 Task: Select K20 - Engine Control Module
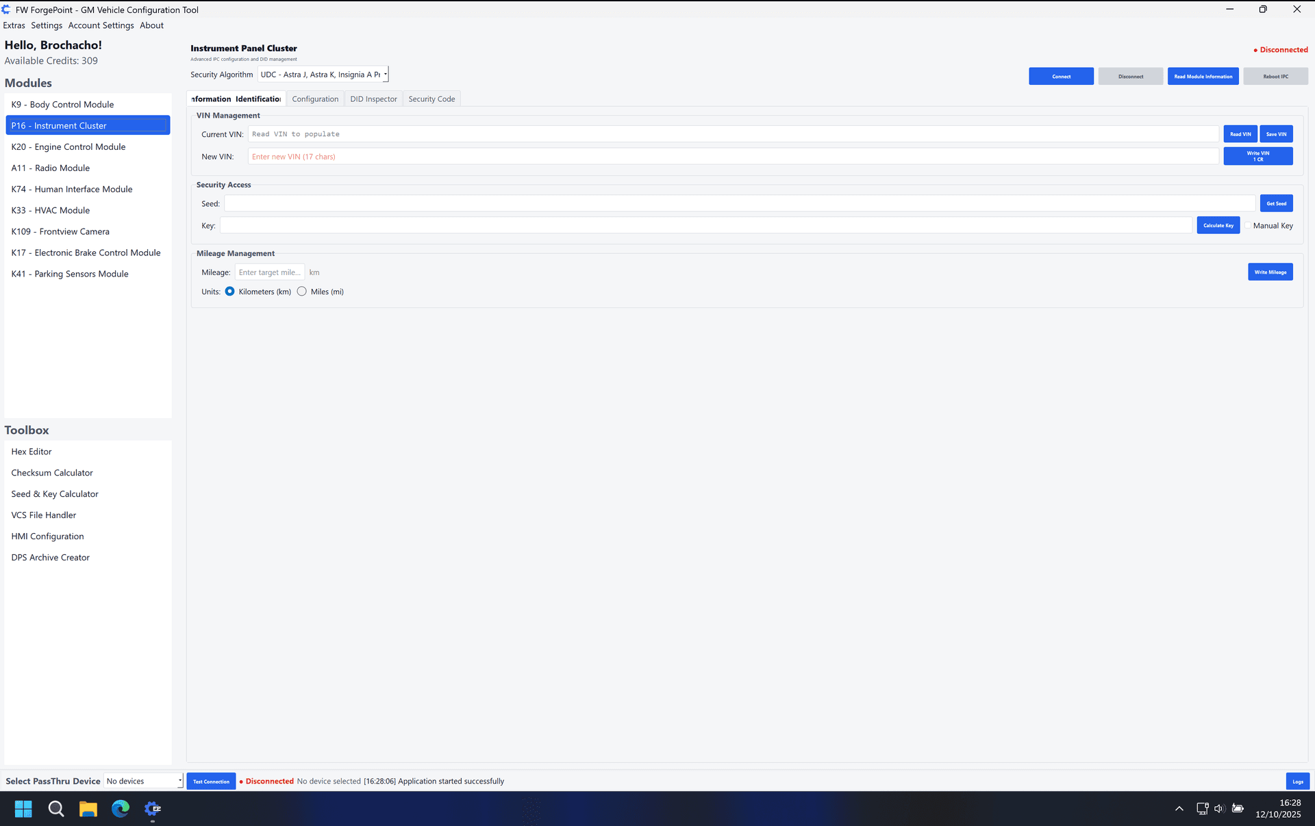coord(68,147)
